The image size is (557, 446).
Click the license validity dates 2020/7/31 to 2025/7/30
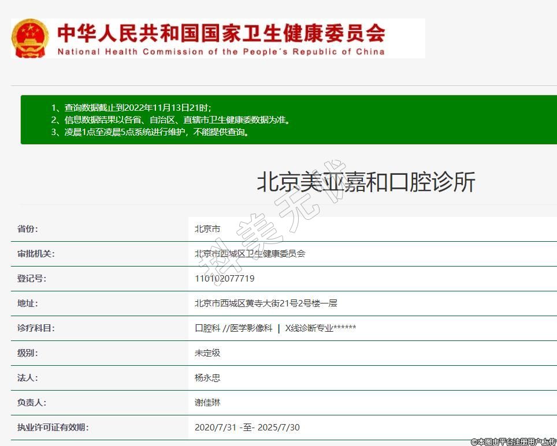click(x=247, y=428)
